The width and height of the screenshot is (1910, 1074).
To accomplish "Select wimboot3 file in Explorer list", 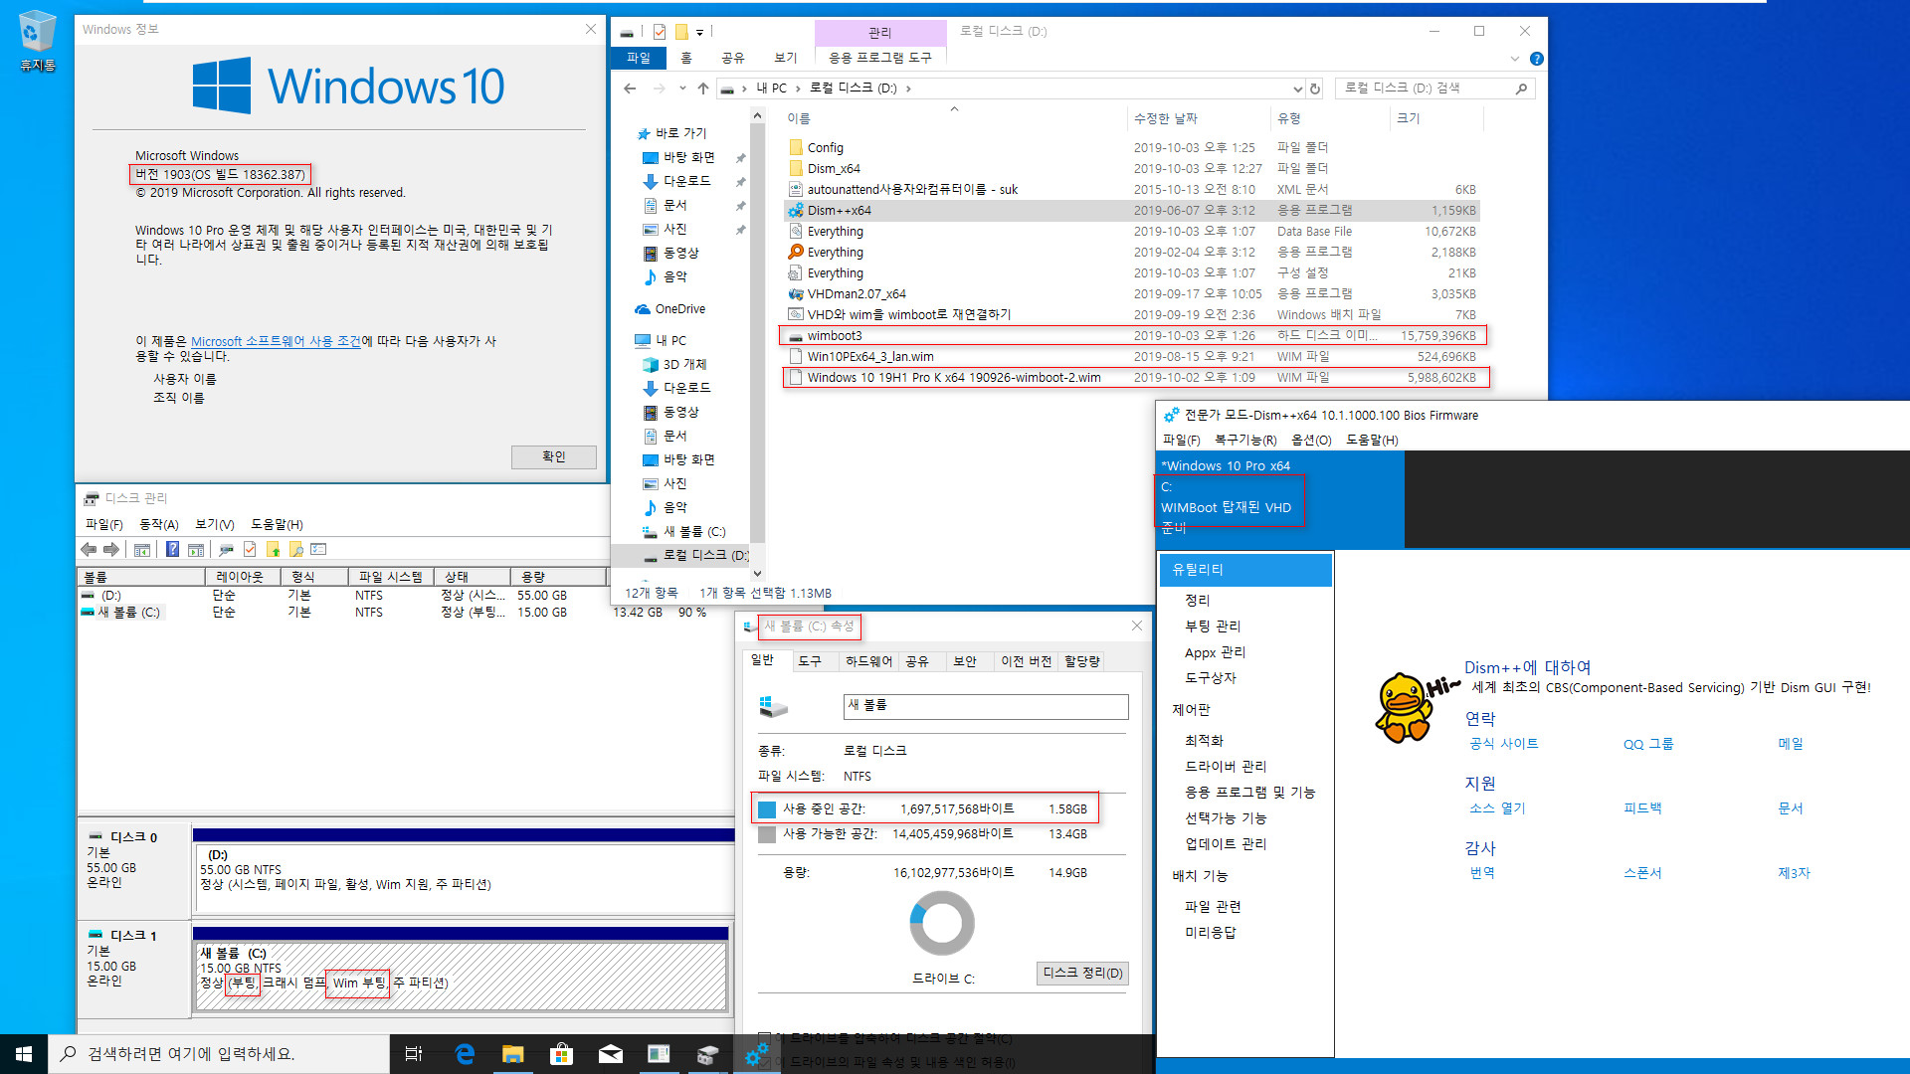I will [x=1131, y=336].
